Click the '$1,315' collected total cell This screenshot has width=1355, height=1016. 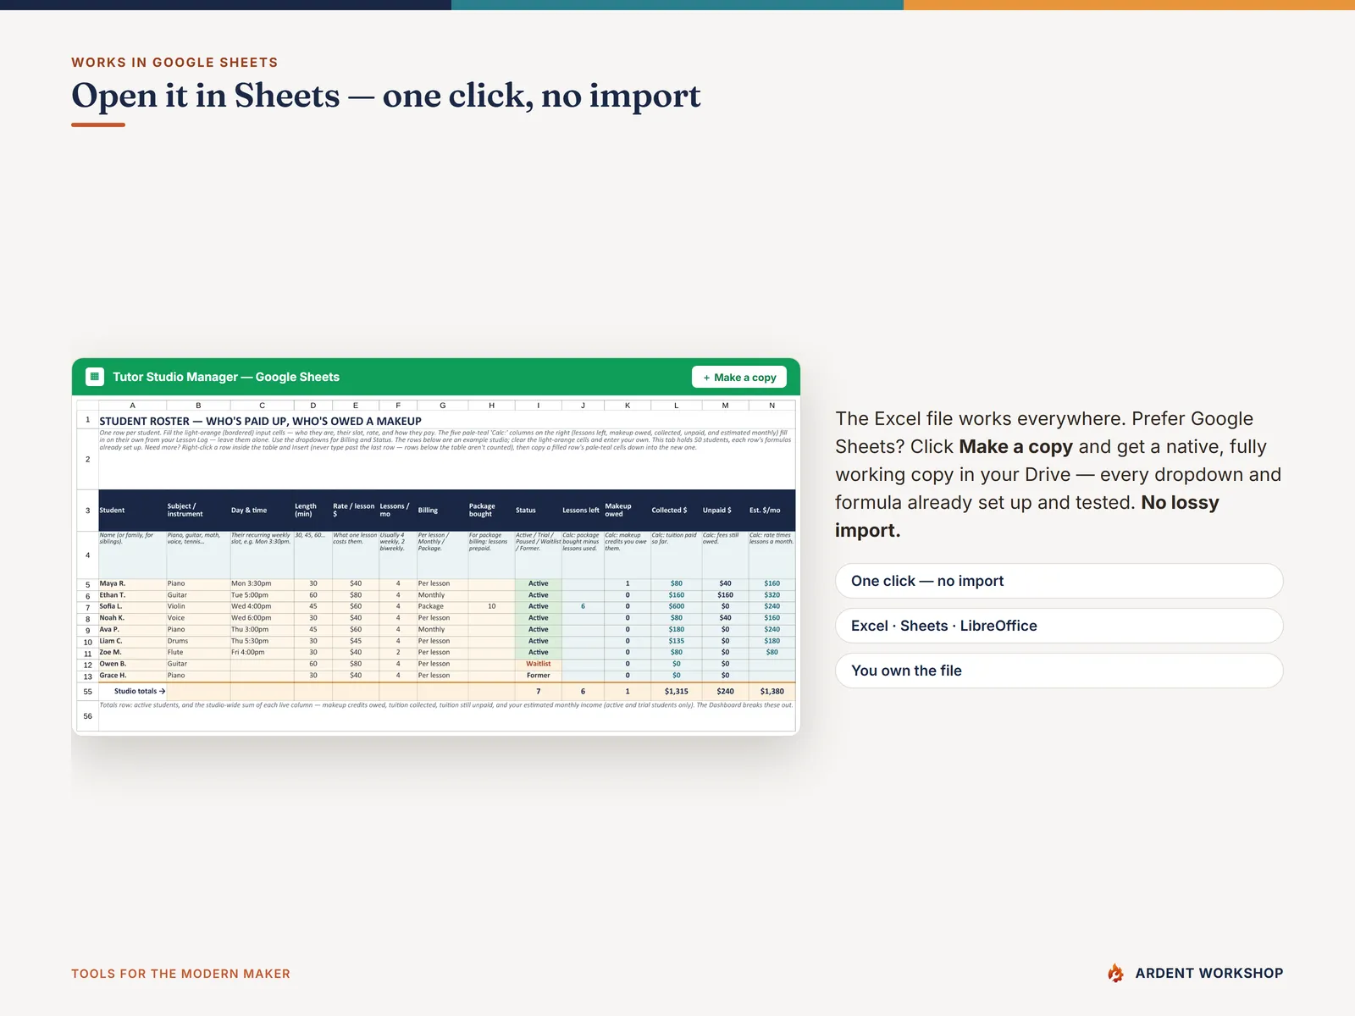tap(676, 691)
